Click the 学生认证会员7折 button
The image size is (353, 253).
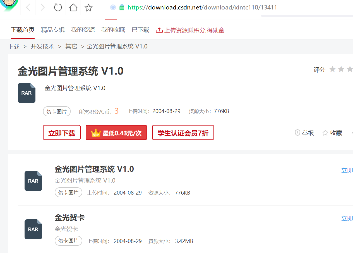click(183, 132)
